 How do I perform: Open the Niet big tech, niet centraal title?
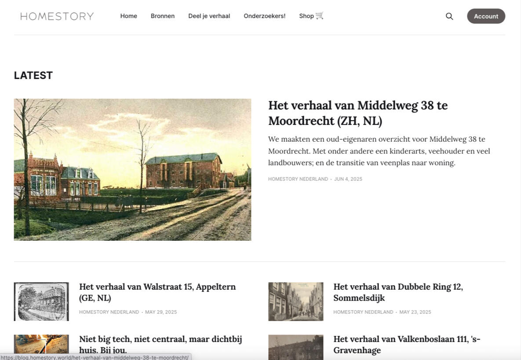(x=161, y=344)
